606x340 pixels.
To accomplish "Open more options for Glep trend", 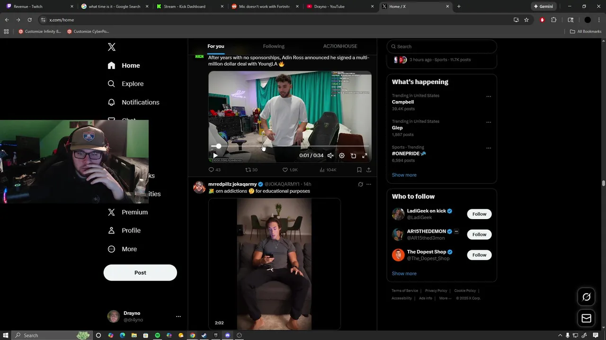I will tap(489, 122).
